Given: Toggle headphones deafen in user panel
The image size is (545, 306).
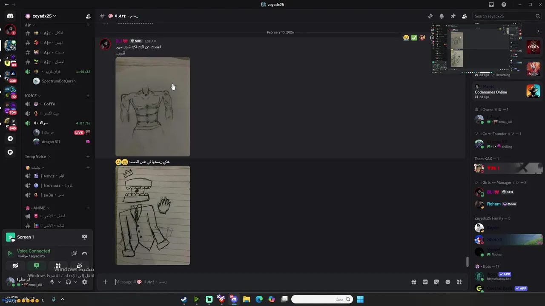Looking at the screenshot, I should (68, 282).
